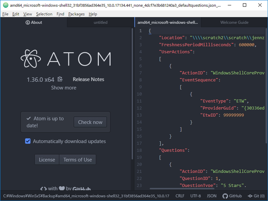The image size is (268, 201).
Task: Open Git panel via Git (0) status indicator
Action: [x=256, y=196]
